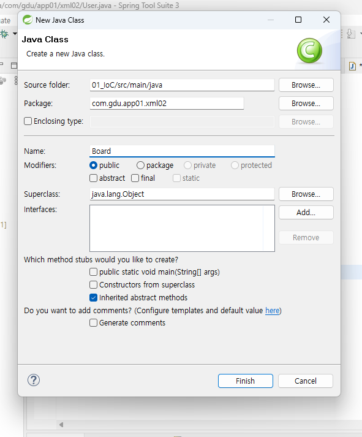Click Finish to create the class

(x=246, y=381)
